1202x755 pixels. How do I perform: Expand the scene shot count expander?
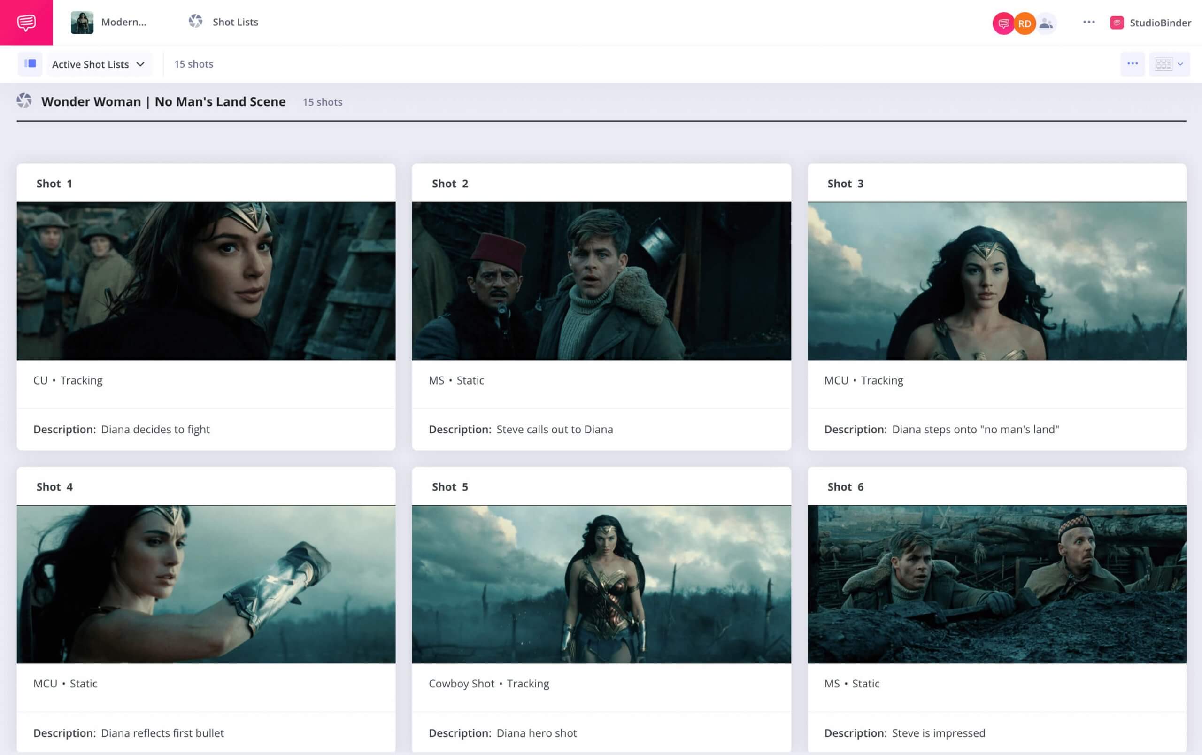coord(322,102)
